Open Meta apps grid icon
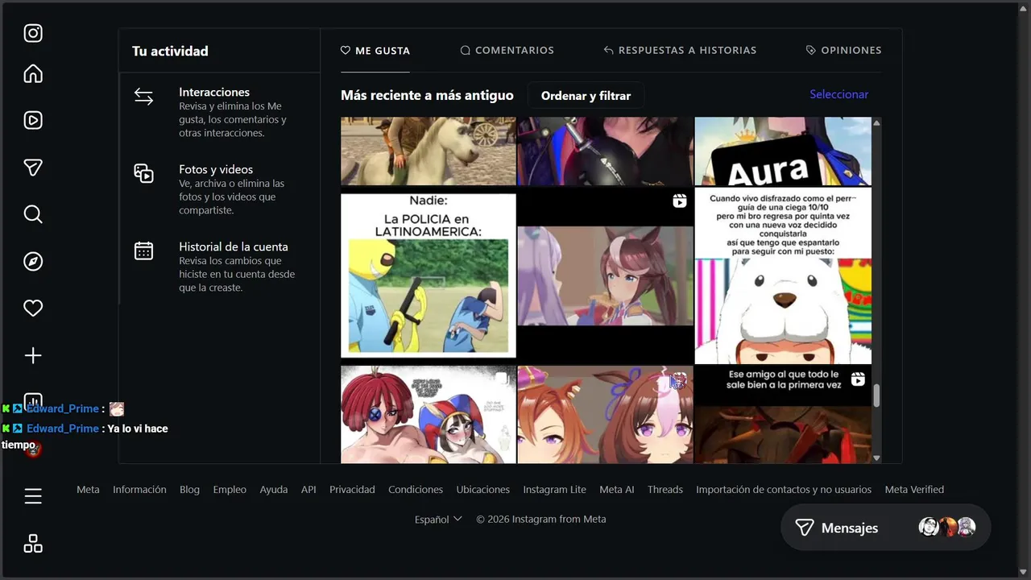 (x=33, y=544)
